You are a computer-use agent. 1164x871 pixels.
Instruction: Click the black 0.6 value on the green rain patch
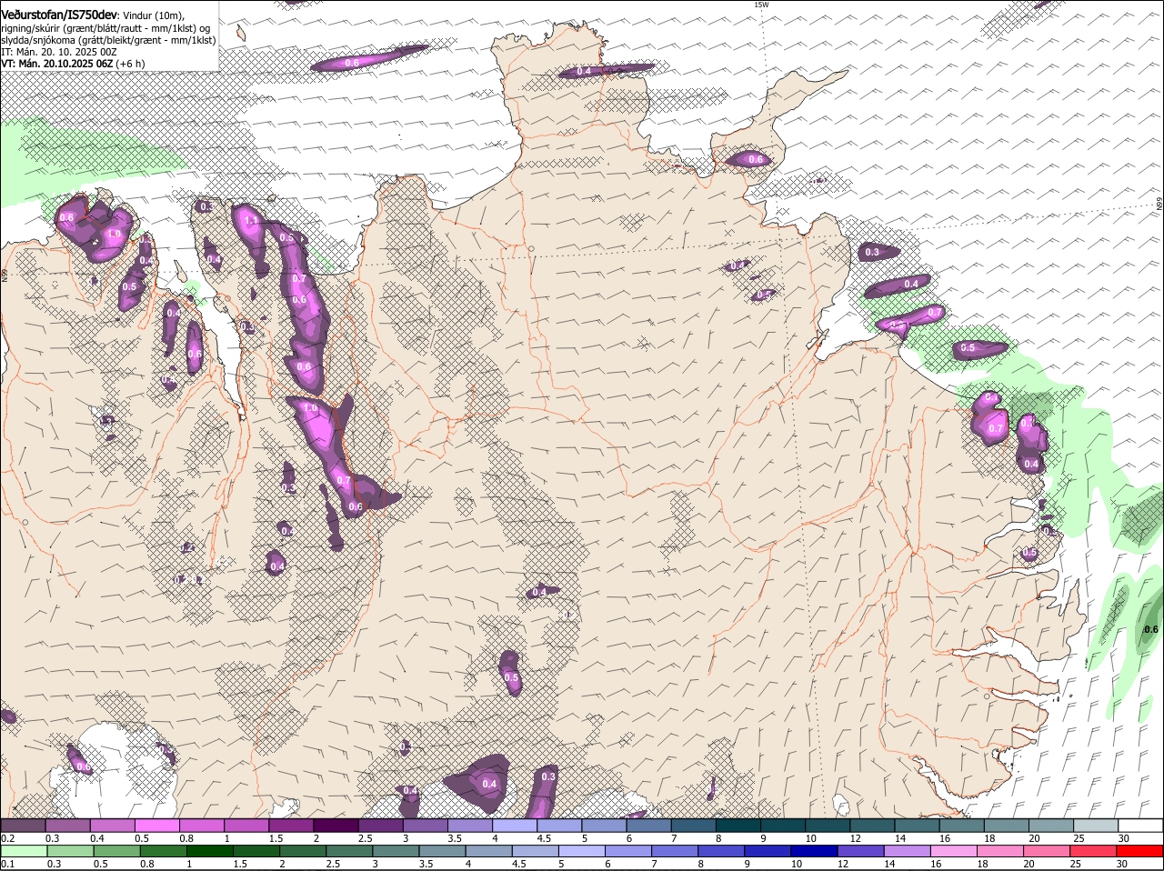point(1150,629)
